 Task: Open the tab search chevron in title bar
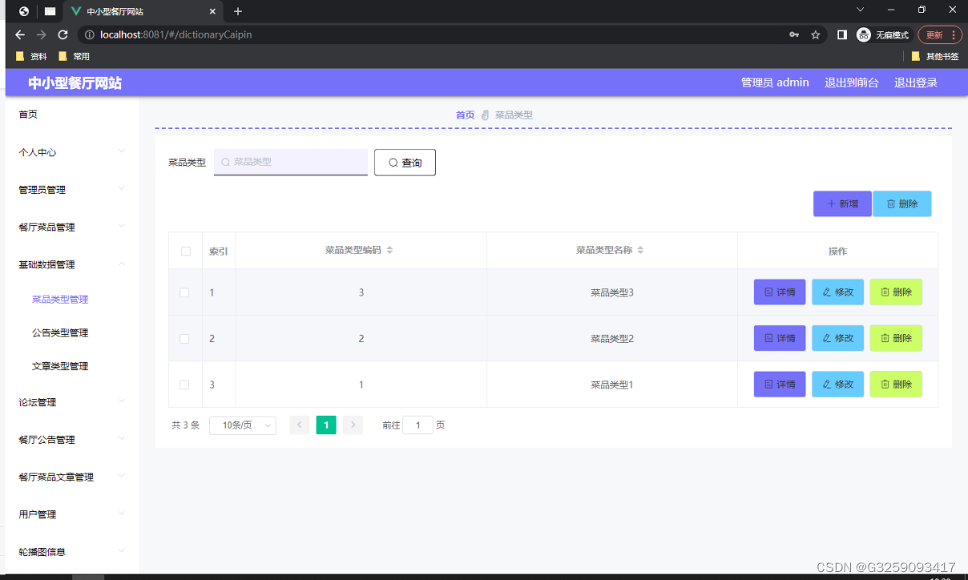pyautogui.click(x=861, y=10)
